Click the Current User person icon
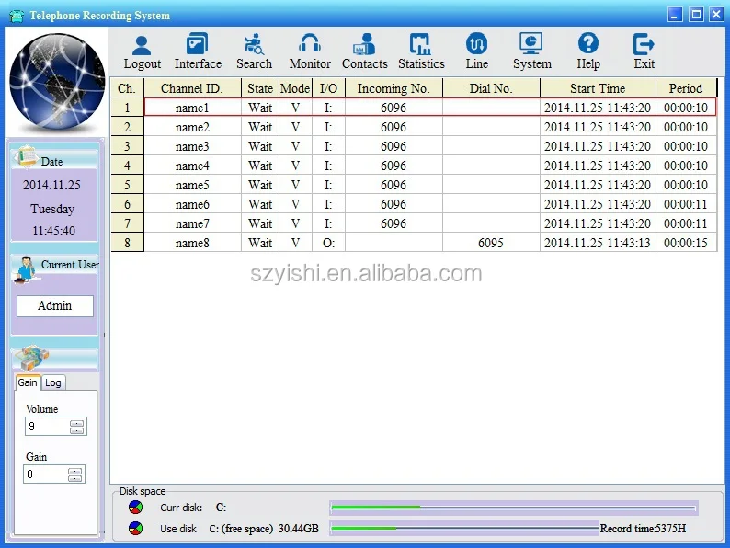 click(x=25, y=269)
